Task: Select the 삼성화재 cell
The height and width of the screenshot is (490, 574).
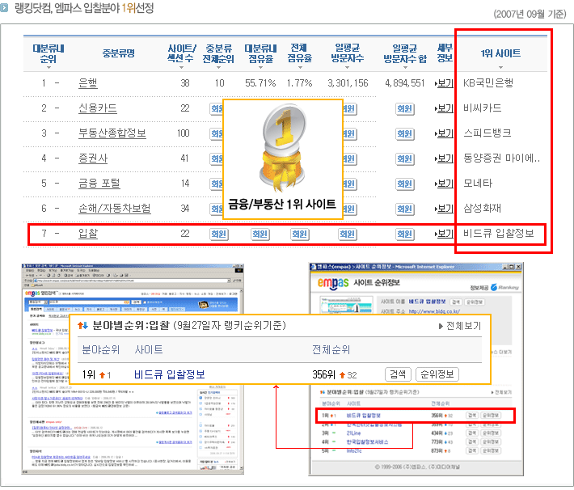Action: pos(482,208)
